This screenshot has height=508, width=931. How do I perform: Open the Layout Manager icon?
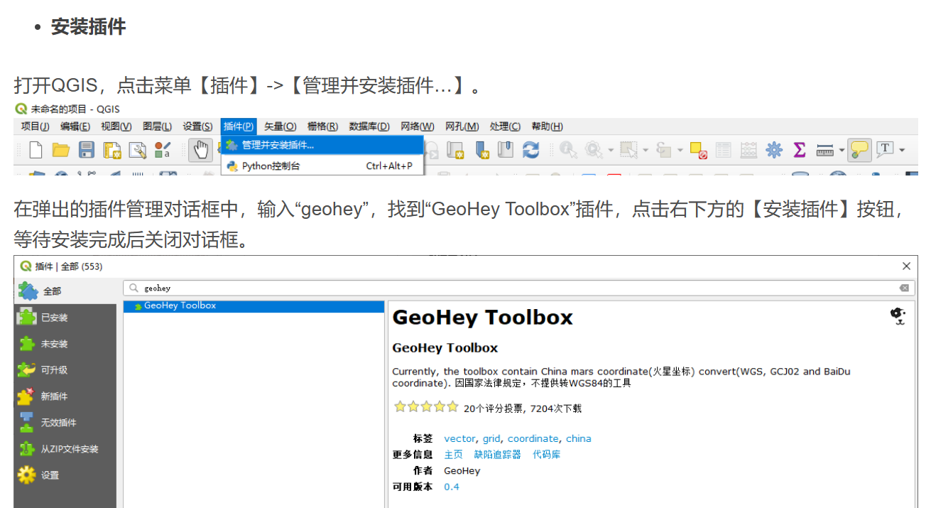point(138,150)
